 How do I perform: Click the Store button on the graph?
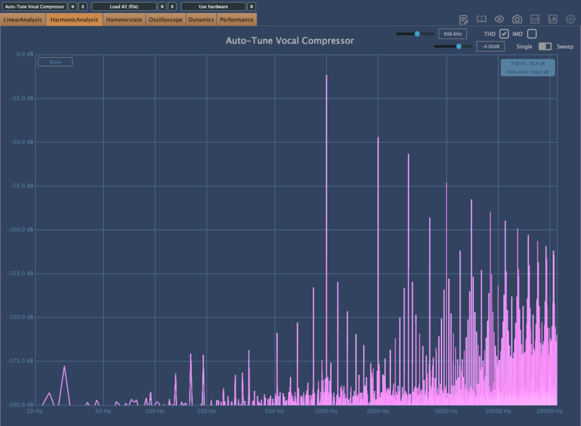[55, 62]
